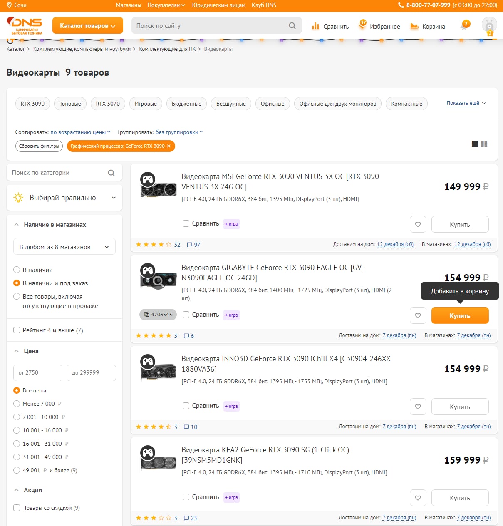Open reviews count 97 for MSI card

(193, 245)
